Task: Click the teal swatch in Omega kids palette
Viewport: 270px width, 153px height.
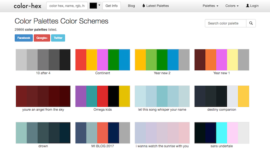Action: [92, 96]
